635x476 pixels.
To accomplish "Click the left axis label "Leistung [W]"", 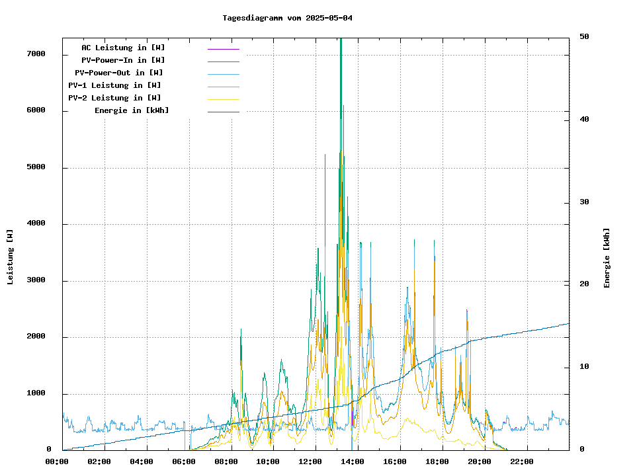I will coord(10,257).
